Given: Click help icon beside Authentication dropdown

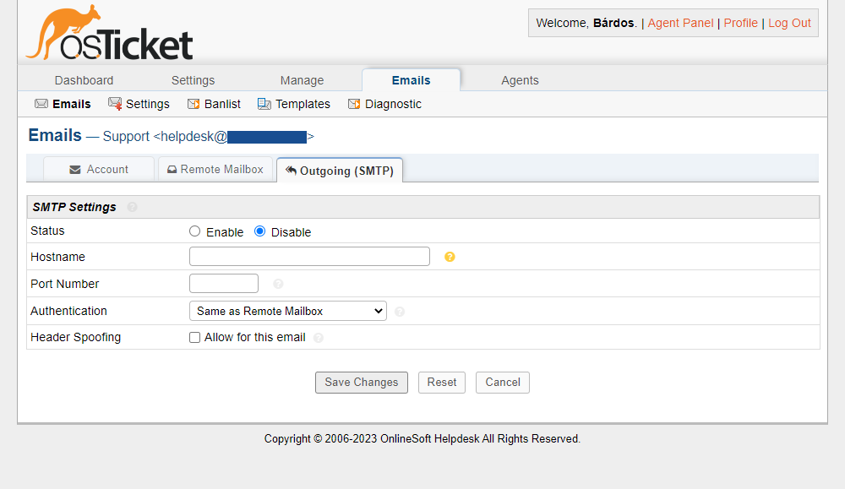Looking at the screenshot, I should (400, 312).
